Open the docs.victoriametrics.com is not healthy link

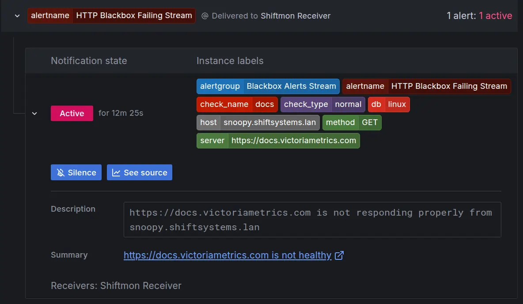227,255
